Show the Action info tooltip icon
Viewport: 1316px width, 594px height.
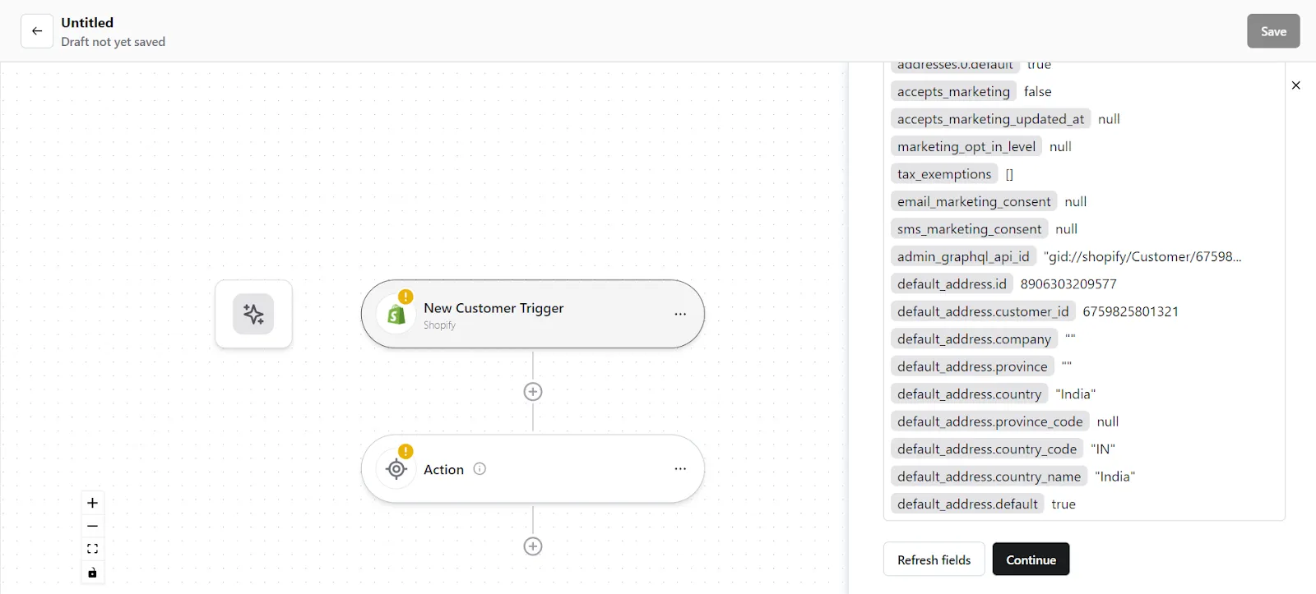click(480, 468)
